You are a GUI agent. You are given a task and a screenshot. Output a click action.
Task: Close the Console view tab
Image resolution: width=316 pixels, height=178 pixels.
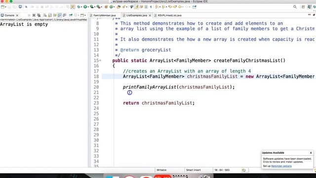coord(17,15)
